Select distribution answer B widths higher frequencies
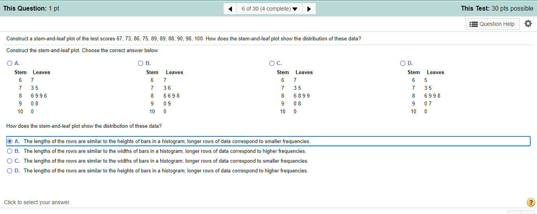The image size is (537, 214). (x=9, y=151)
